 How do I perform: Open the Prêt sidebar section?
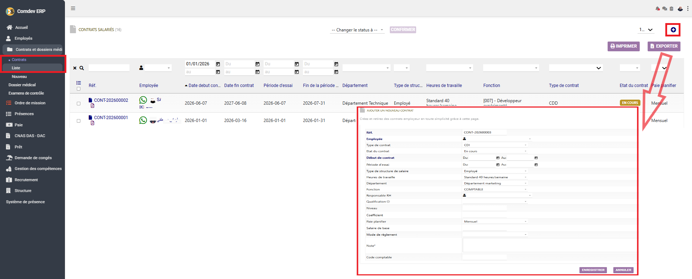pyautogui.click(x=18, y=147)
